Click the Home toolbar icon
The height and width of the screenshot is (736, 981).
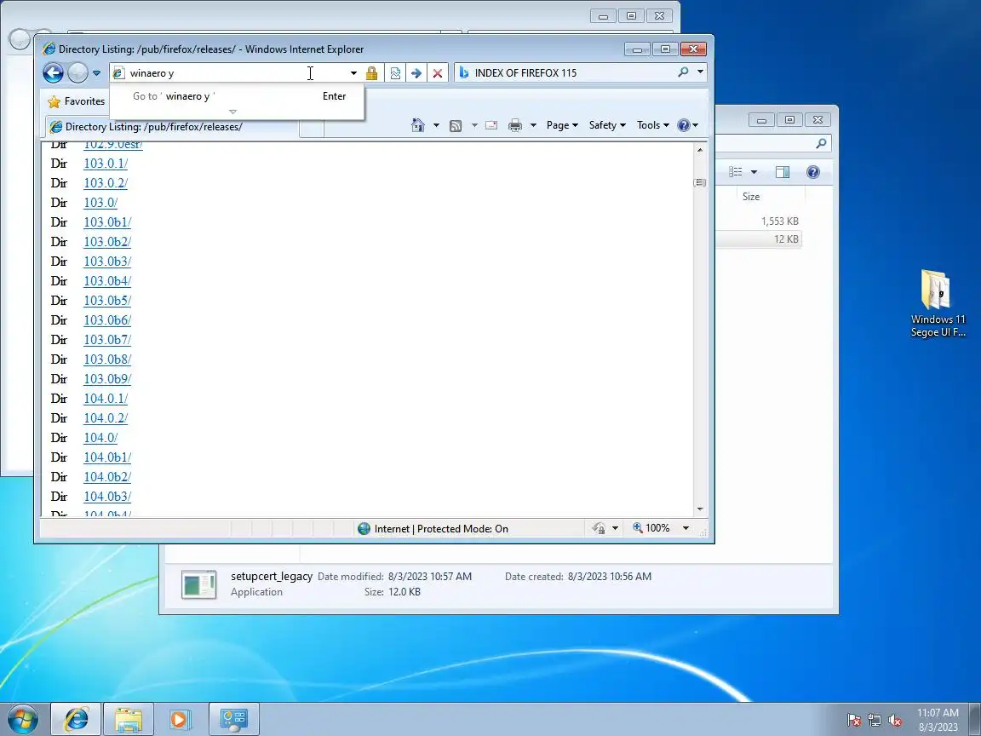[418, 125]
